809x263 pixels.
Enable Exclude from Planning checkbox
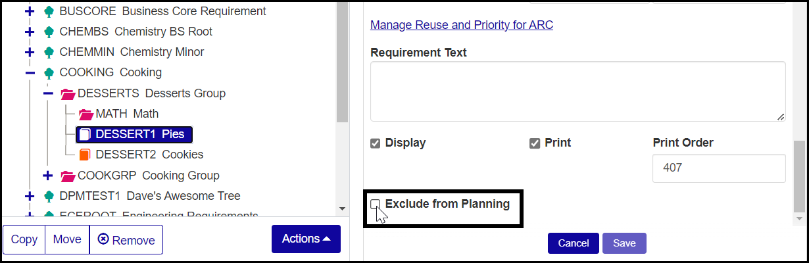click(x=376, y=204)
